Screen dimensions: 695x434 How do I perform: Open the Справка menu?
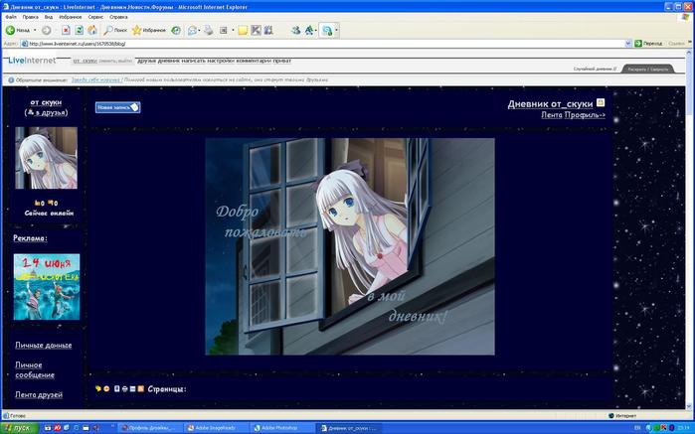(118, 17)
